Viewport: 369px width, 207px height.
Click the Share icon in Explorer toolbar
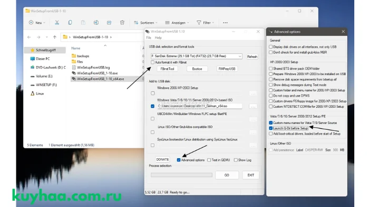coord(109,23)
